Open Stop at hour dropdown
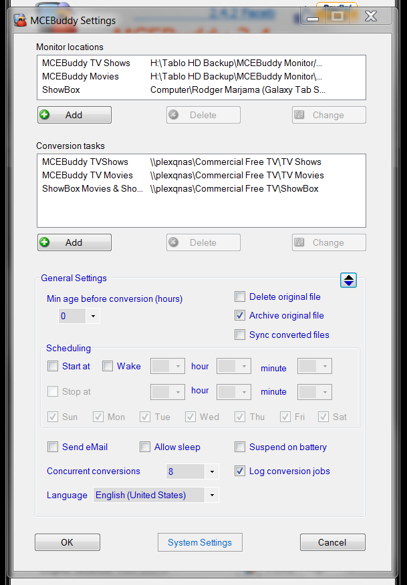This screenshot has width=407, height=585. (x=168, y=392)
